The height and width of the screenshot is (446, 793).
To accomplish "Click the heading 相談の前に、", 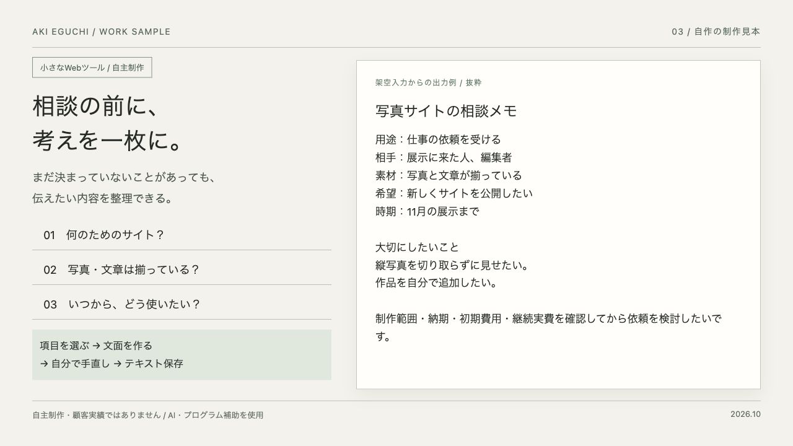I will click(x=96, y=106).
